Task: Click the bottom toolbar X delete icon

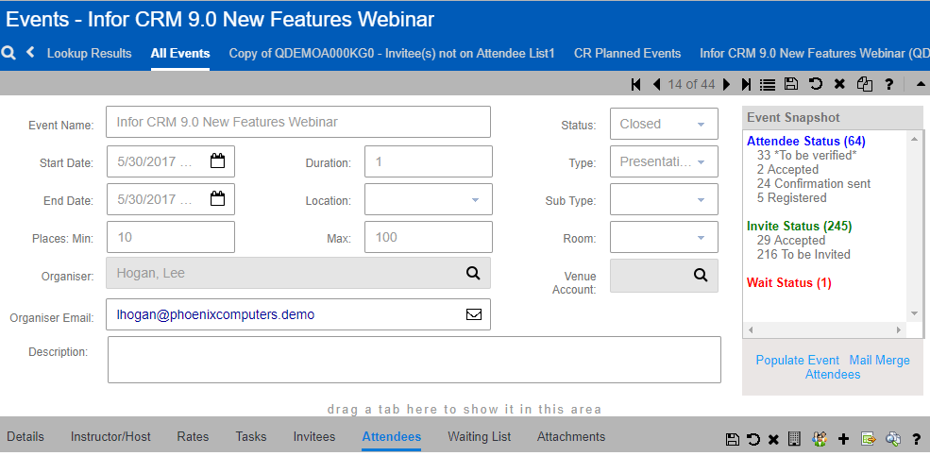Action: (773, 439)
